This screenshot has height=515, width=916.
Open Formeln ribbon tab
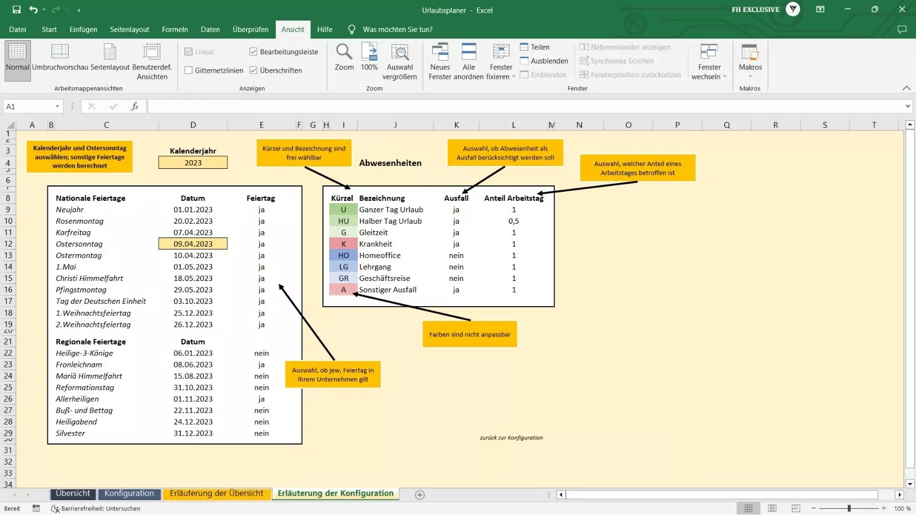175,29
